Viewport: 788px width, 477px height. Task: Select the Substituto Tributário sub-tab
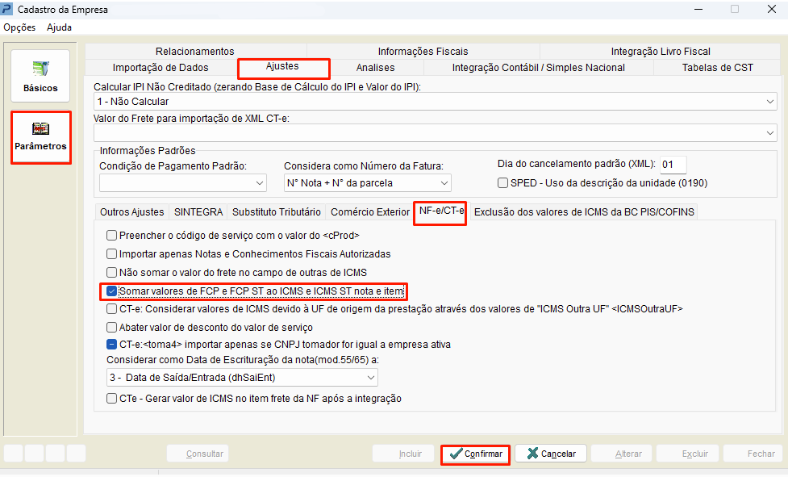point(277,212)
